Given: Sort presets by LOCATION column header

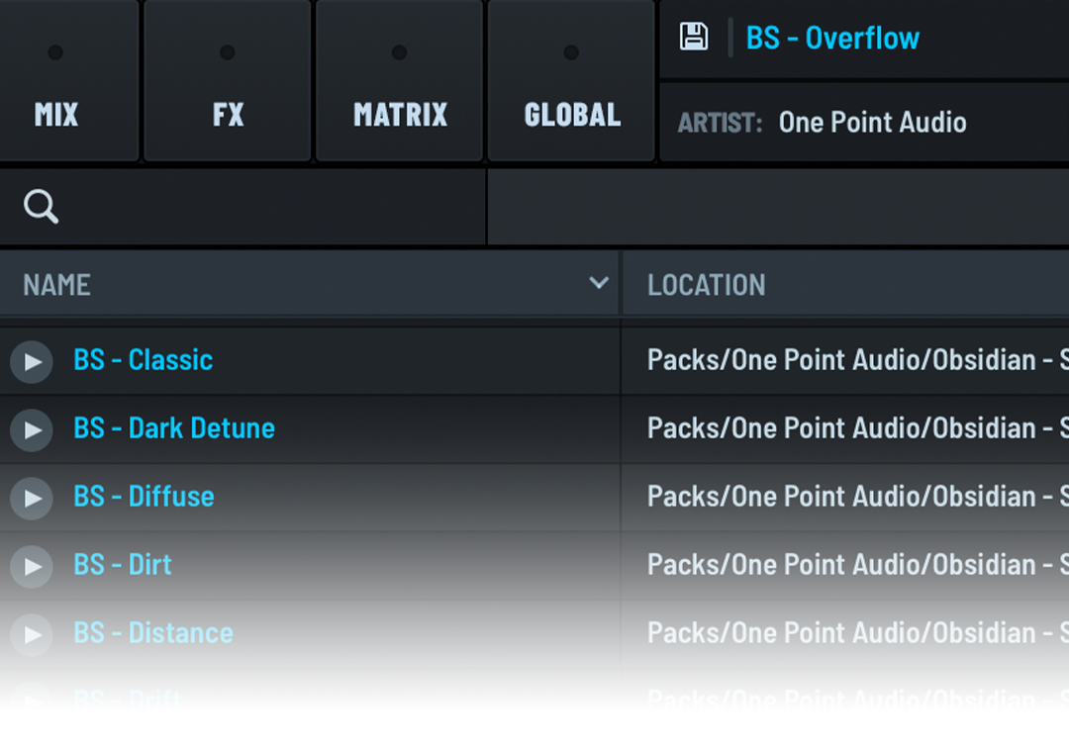Looking at the screenshot, I should click(x=707, y=285).
